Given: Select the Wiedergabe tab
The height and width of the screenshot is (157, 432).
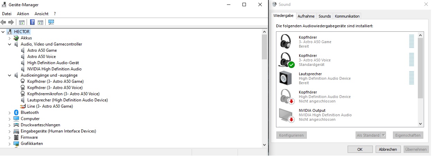Looking at the screenshot, I should click(284, 16).
